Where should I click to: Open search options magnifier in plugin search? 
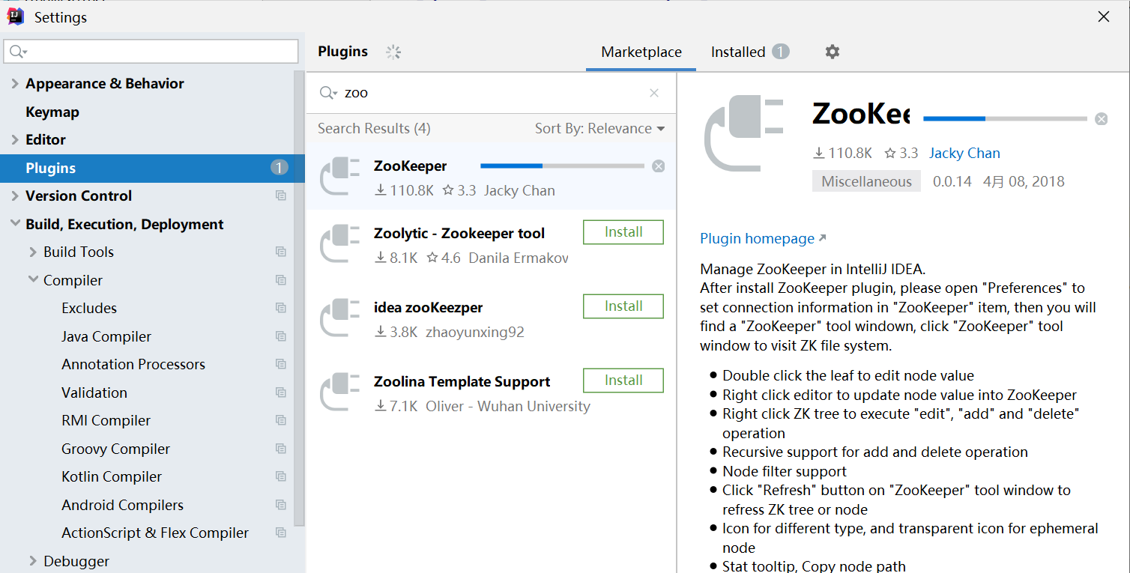[x=328, y=93]
